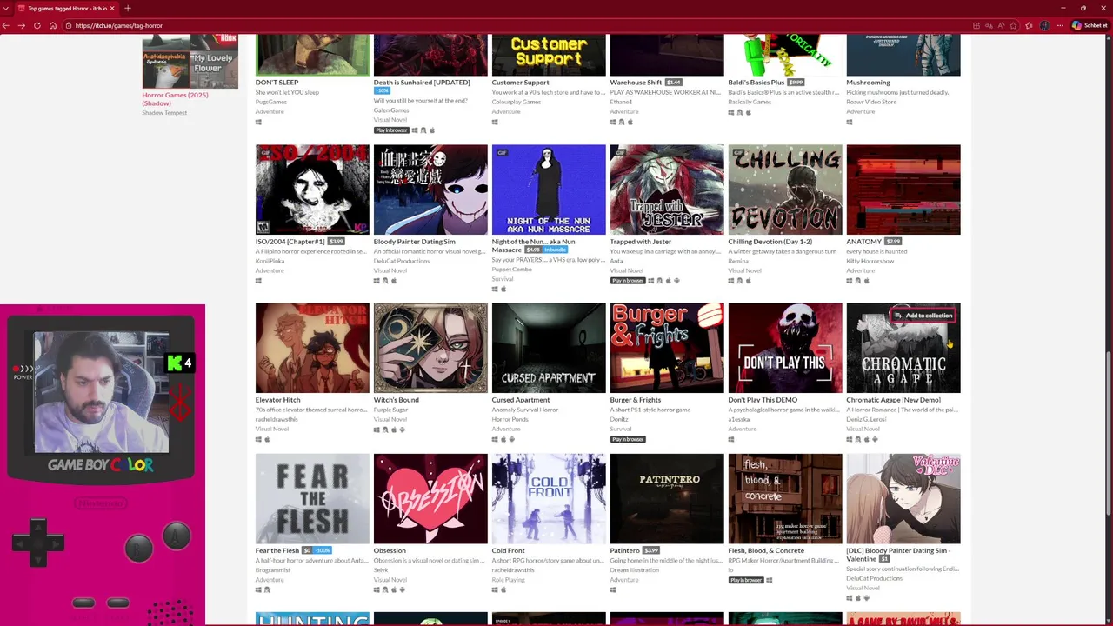Click the $9.99 price tag on Baldi's Basics Plus
Viewport: 1113px width, 626px height.
pos(796,83)
